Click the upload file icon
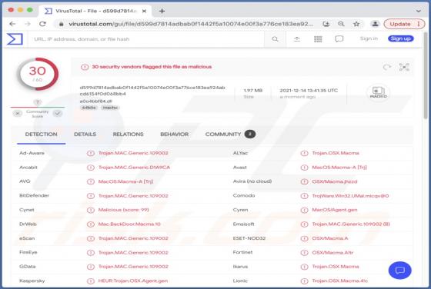 297,39
